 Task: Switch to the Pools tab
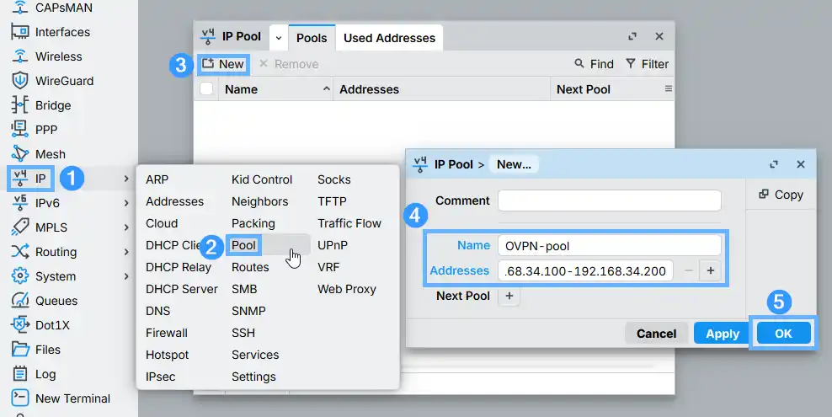click(312, 38)
